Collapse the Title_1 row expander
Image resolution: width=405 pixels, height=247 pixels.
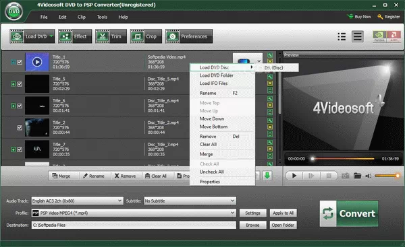[x=13, y=62]
